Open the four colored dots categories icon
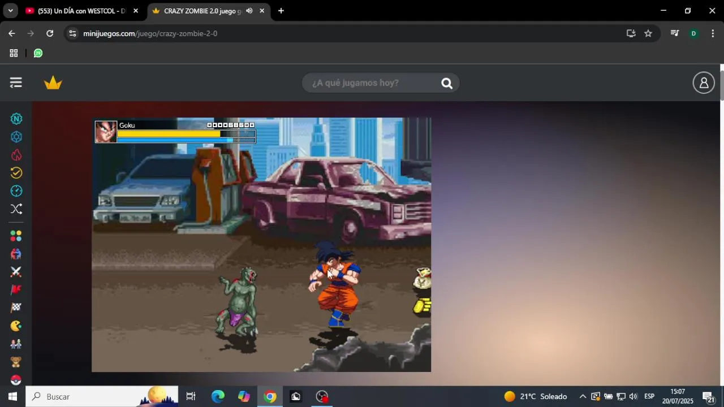The width and height of the screenshot is (724, 407). tap(16, 236)
